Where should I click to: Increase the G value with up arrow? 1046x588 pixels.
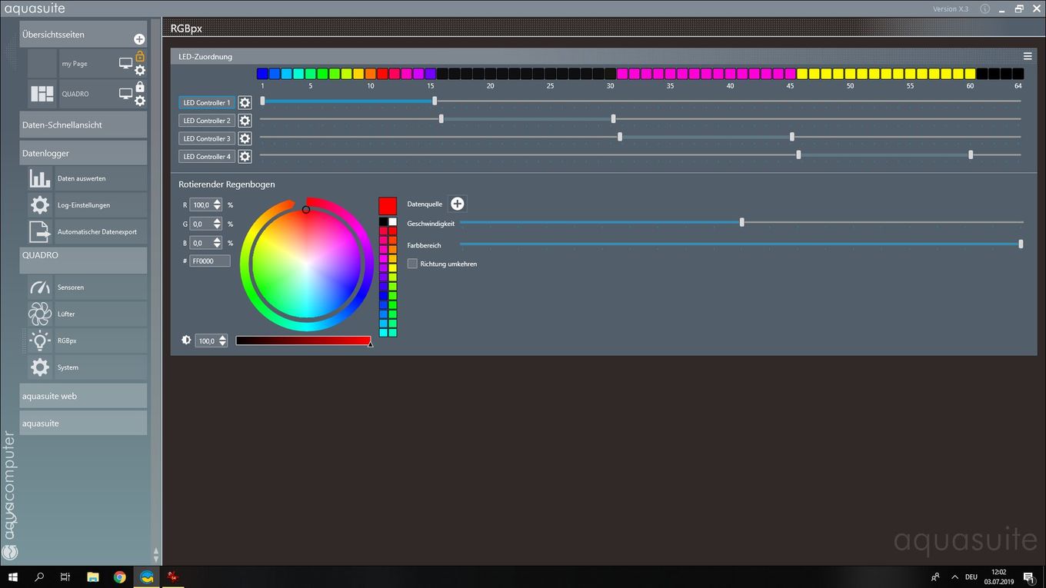[218, 221]
